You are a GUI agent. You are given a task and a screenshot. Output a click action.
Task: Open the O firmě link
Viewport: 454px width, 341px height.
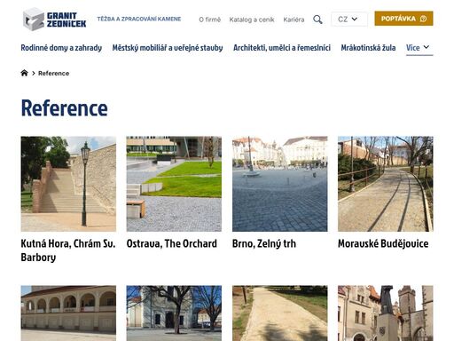coord(209,20)
